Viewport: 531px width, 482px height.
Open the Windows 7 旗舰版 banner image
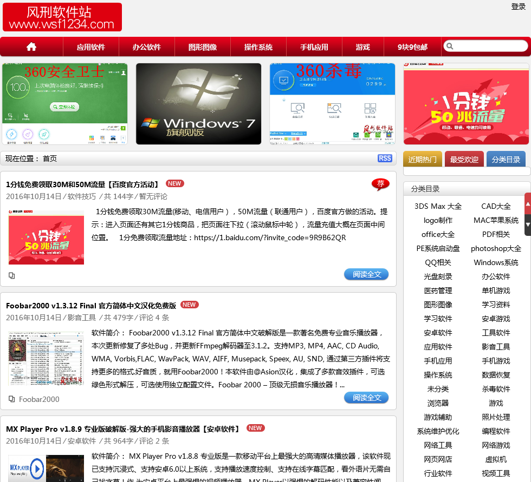tap(198, 104)
